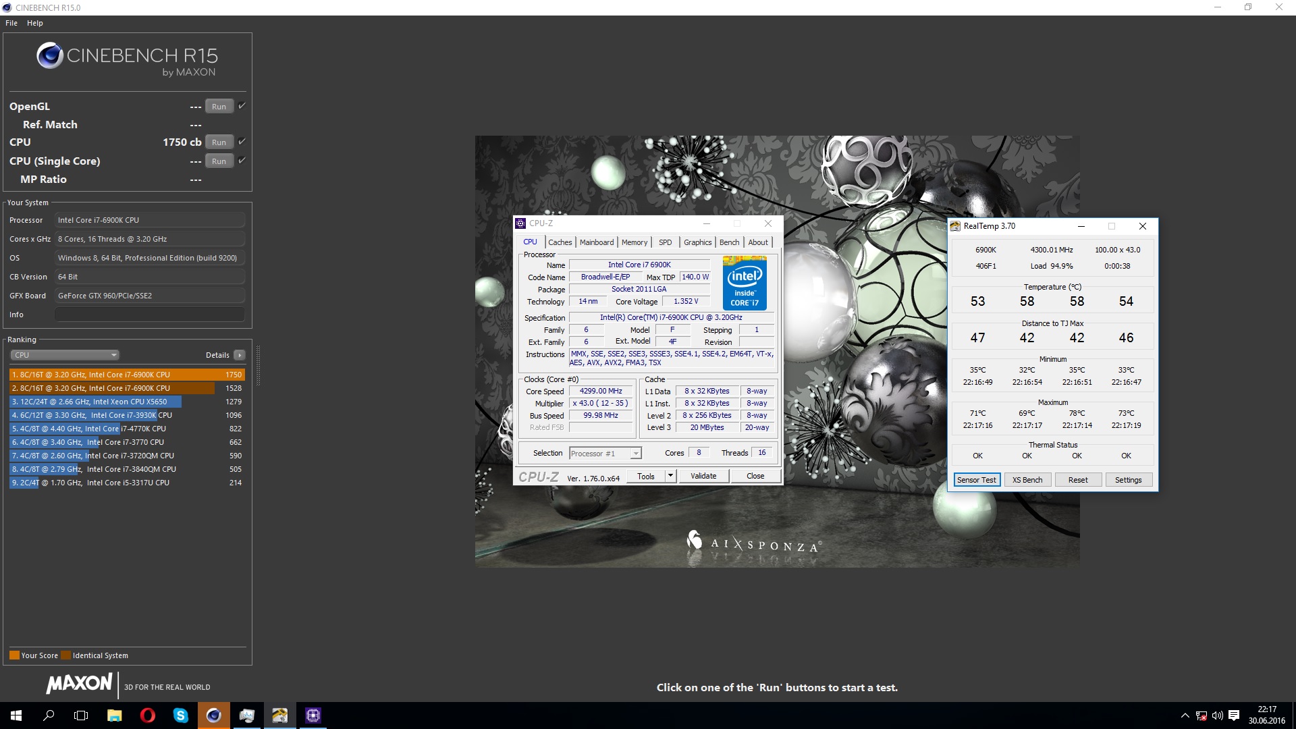Select the Xeon CPU X5650 ranking row
This screenshot has height=729, width=1296.
[x=127, y=402]
